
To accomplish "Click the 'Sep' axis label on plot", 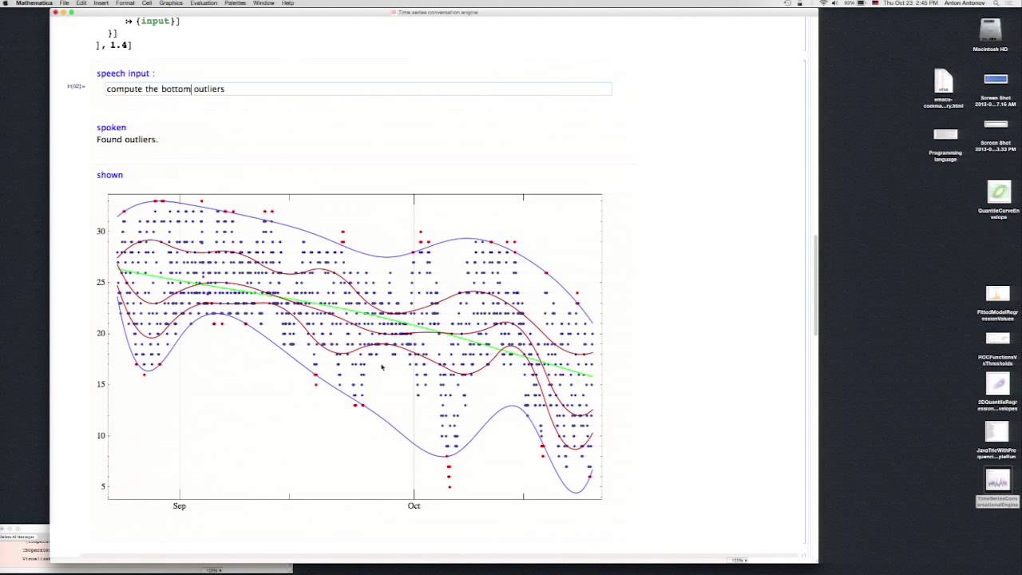I will click(179, 506).
